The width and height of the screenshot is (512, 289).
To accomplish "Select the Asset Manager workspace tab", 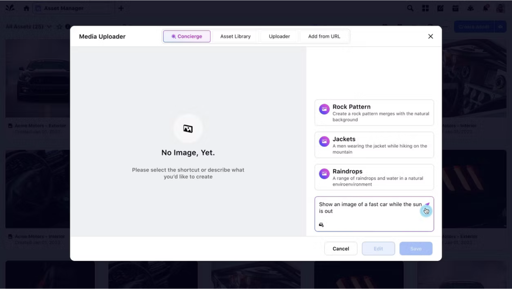I will click(74, 8).
